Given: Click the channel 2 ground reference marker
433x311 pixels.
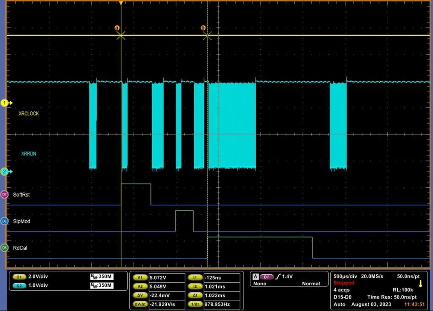Looking at the screenshot, I should pos(5,172).
